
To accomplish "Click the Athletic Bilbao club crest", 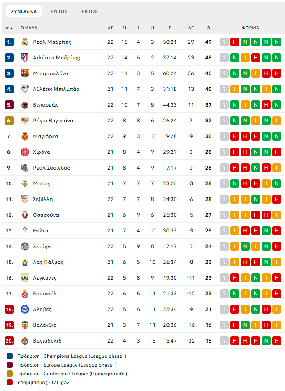I will tap(25, 89).
